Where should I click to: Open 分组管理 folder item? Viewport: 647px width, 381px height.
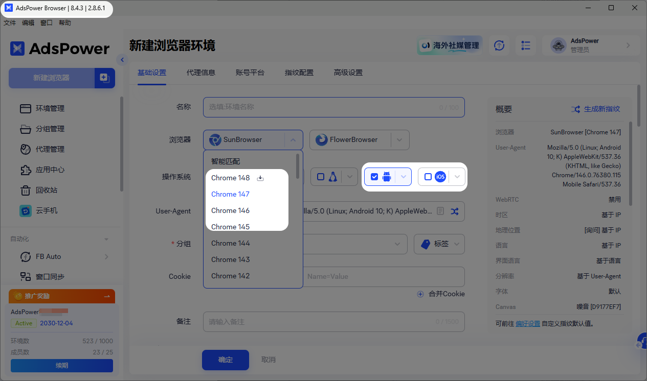click(x=50, y=129)
